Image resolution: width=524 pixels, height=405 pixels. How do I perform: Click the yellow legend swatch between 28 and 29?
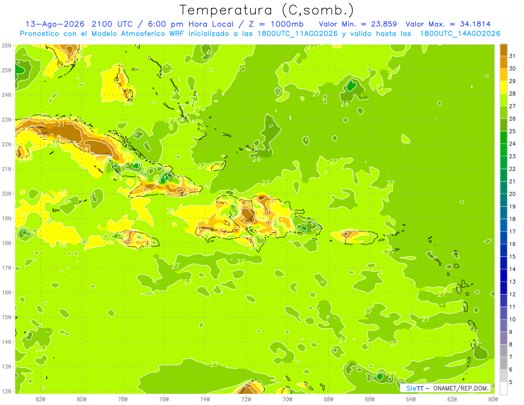(x=503, y=87)
